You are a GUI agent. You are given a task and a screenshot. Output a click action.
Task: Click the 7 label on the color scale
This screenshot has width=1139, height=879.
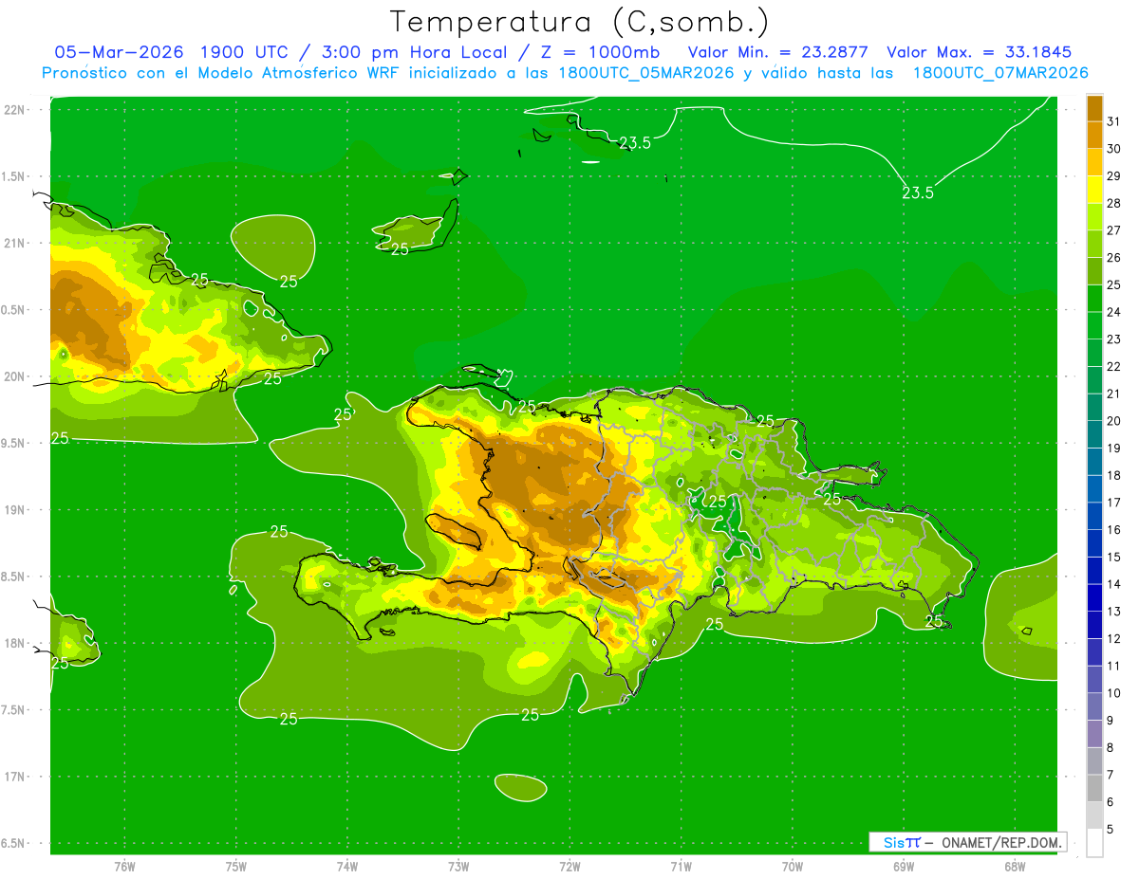pos(1111,775)
